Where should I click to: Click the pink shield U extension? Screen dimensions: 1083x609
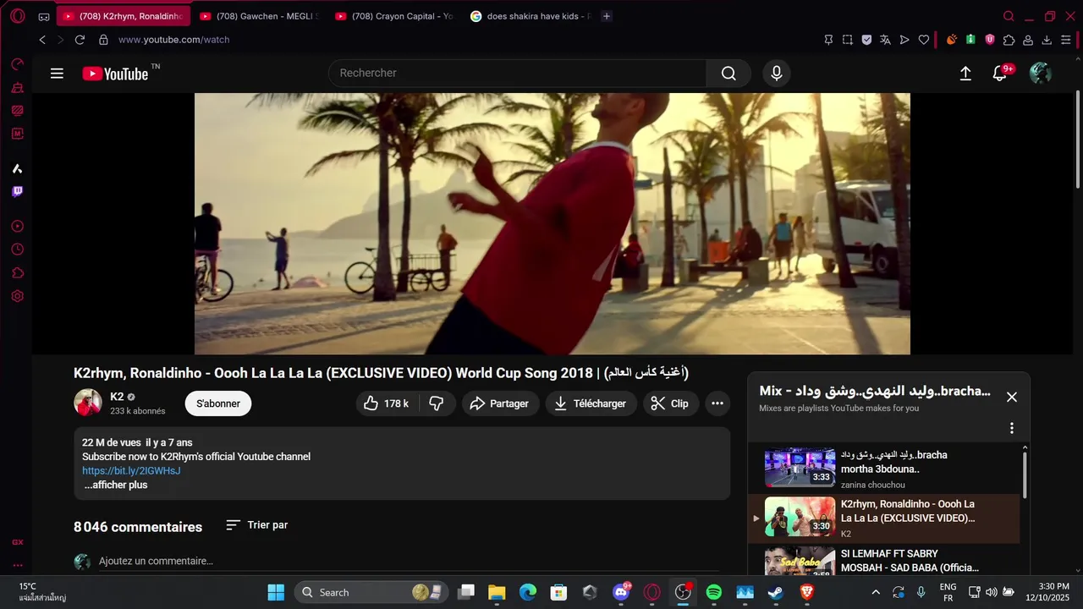[990, 40]
